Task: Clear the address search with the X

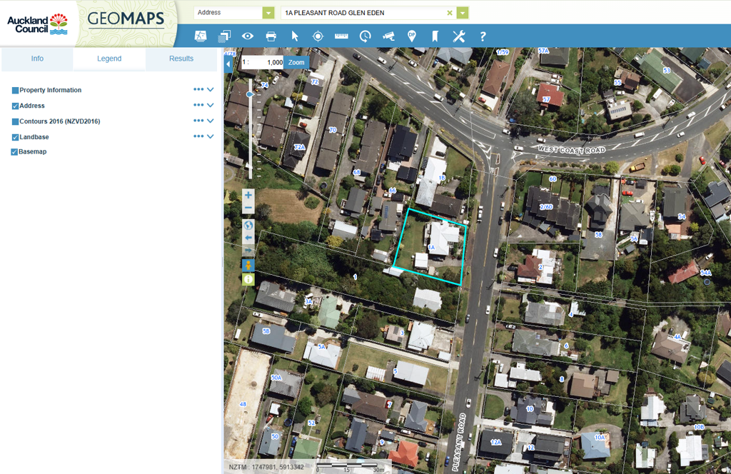Action: pyautogui.click(x=450, y=12)
